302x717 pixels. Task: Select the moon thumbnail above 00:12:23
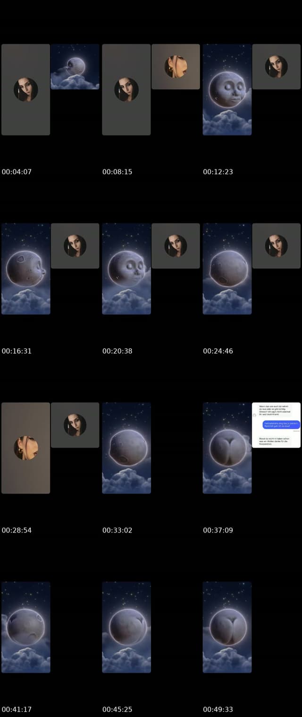[x=227, y=89]
